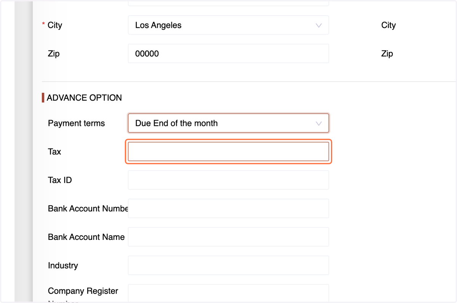Click the Zip field containing 00000
Screen dimensions: 457x303
[228, 54]
